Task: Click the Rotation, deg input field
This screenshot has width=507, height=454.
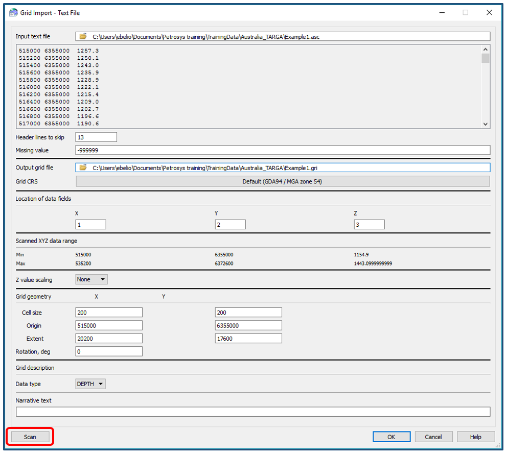Action: 109,351
